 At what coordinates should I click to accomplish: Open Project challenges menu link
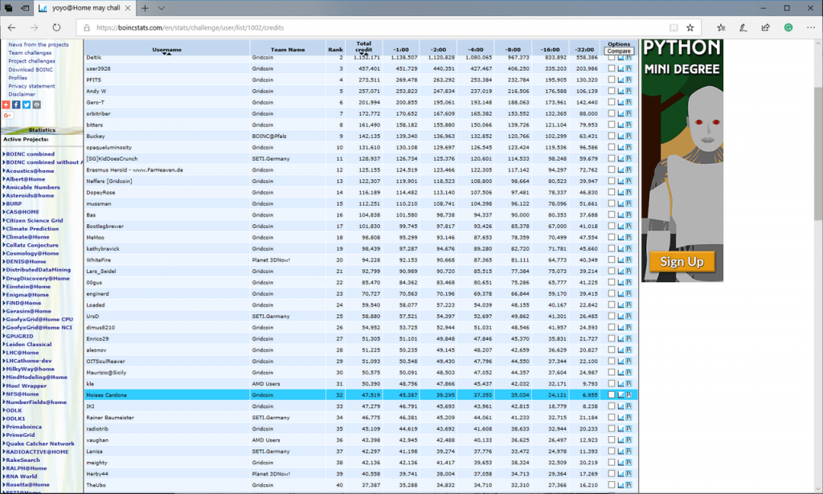[x=31, y=61]
